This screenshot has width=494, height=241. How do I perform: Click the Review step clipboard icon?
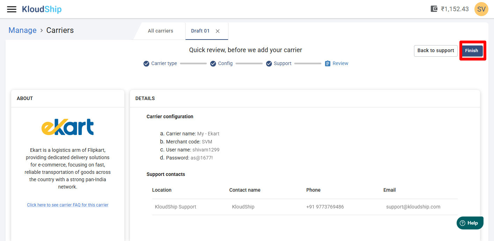pos(328,64)
